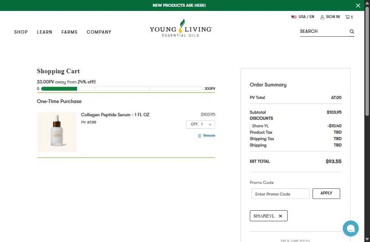Click the page vertical scrollbar
370x242 pixels.
367,61
